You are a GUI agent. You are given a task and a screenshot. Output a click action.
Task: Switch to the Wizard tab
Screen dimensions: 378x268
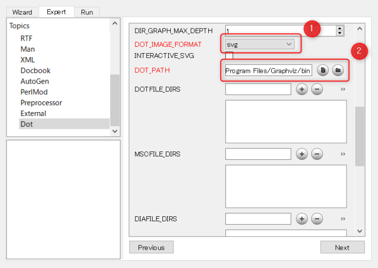[x=22, y=12]
